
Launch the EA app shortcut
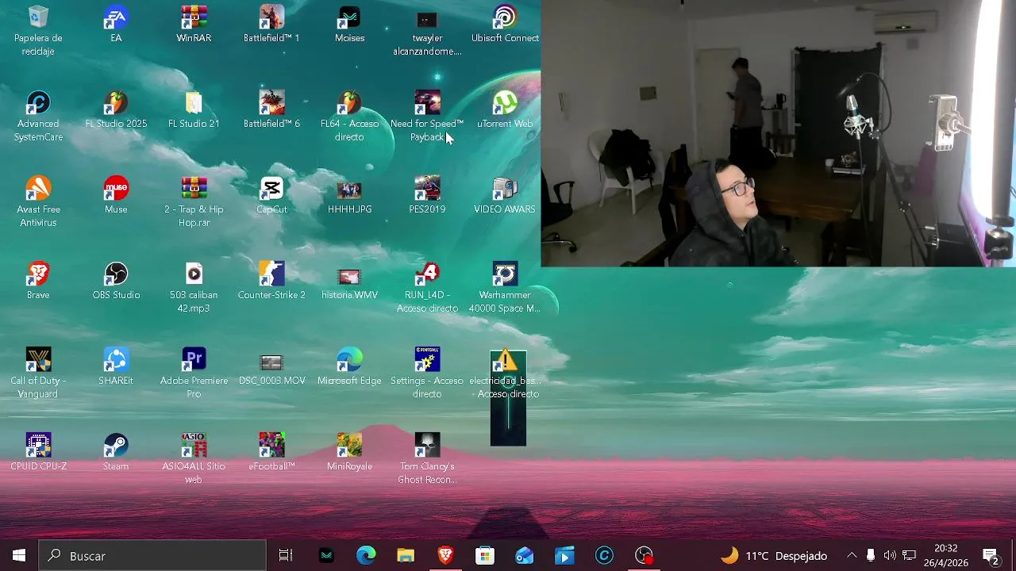click(116, 24)
